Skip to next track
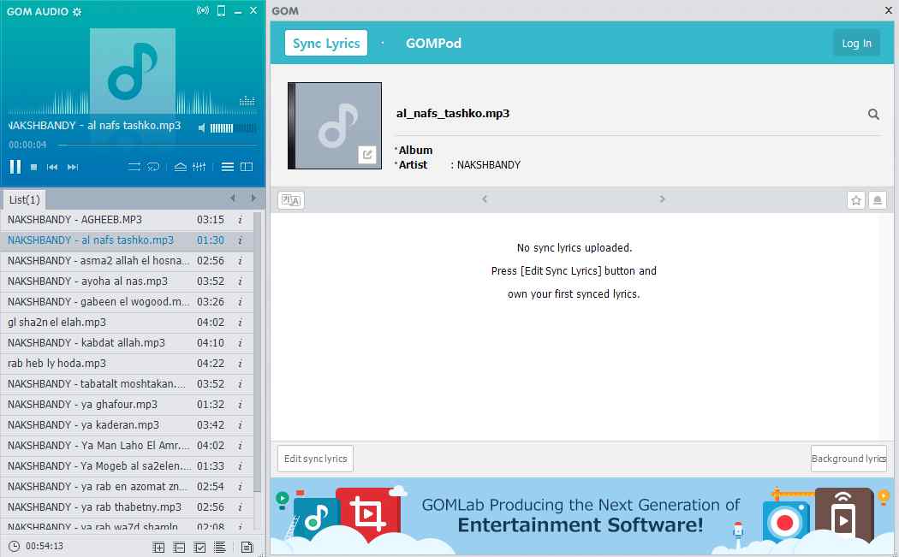899x557 pixels. pyautogui.click(x=73, y=167)
